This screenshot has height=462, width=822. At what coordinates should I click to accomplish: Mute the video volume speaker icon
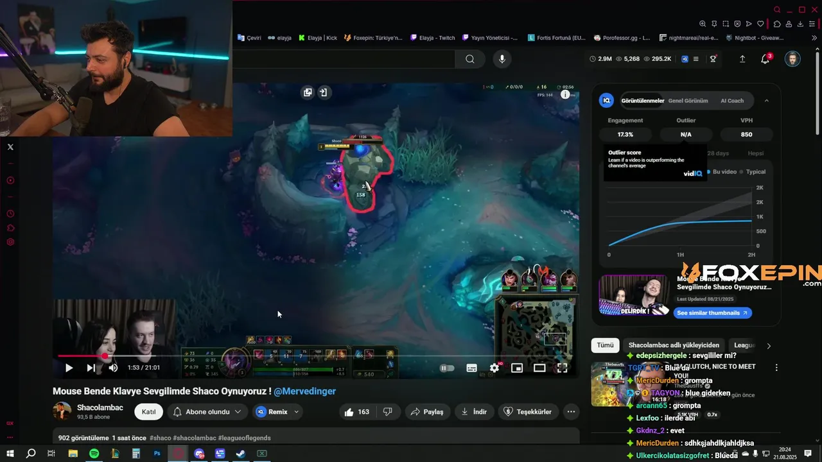pos(113,368)
